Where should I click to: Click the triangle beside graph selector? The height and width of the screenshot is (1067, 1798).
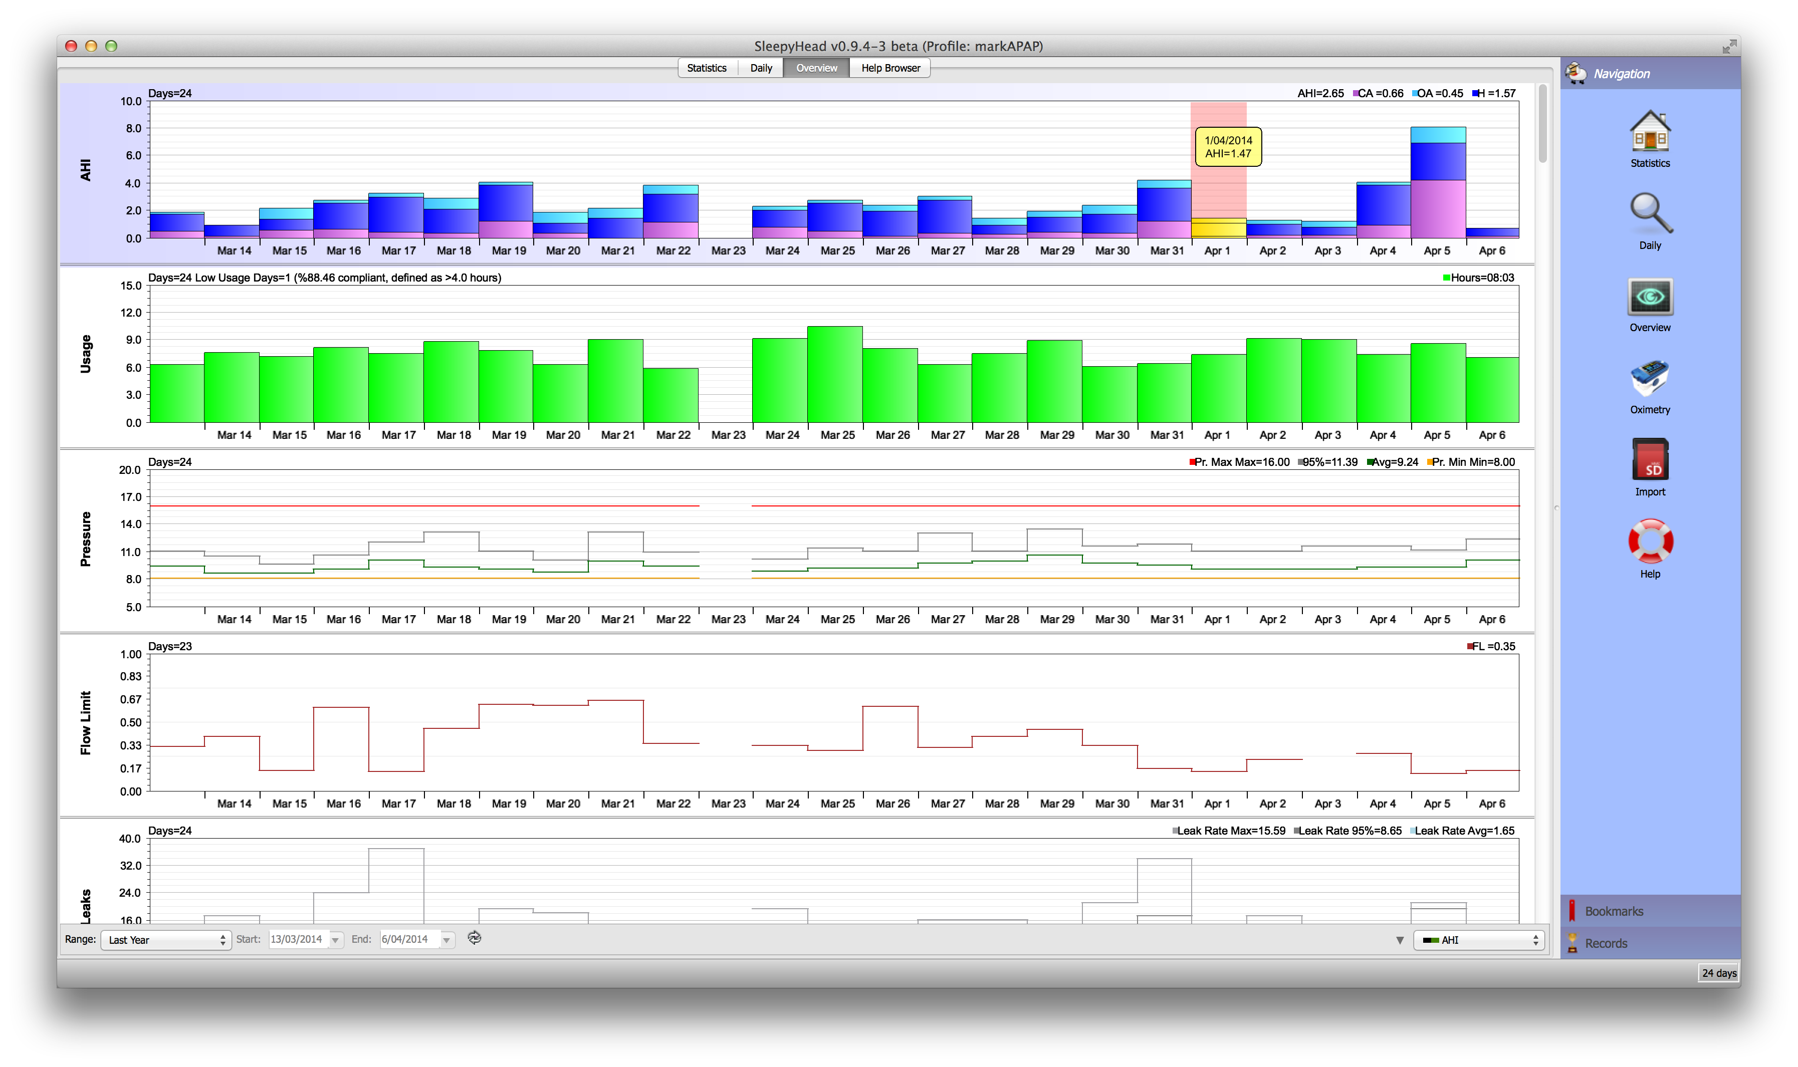point(1400,940)
